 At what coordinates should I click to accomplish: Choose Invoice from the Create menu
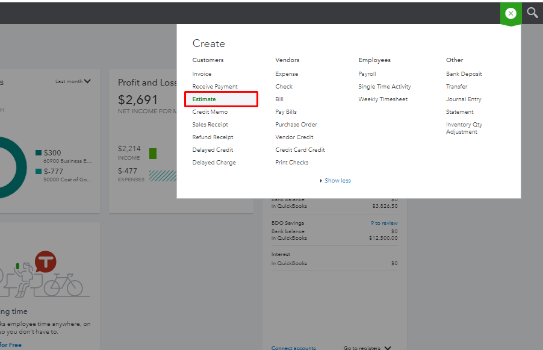pos(202,74)
